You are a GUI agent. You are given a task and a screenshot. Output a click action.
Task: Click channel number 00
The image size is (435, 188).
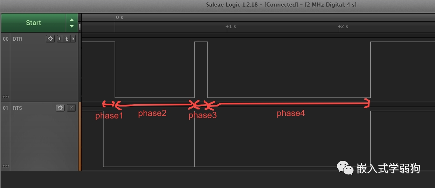pos(5,39)
